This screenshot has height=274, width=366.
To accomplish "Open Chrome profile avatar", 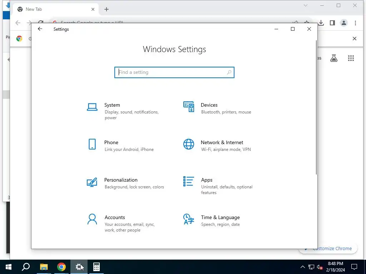I will tap(344, 23).
